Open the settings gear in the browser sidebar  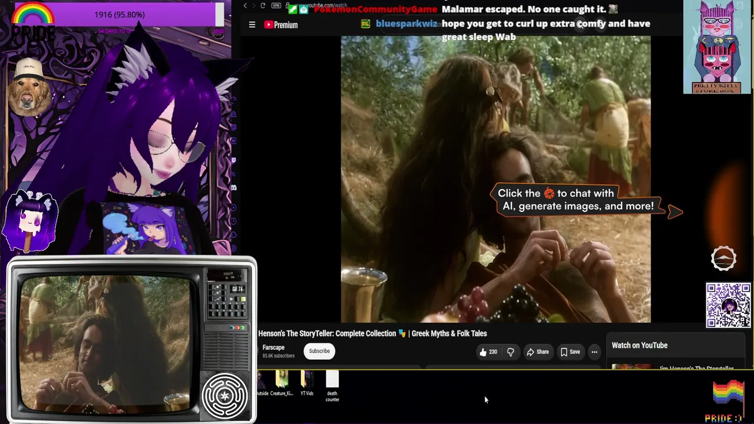234,248
